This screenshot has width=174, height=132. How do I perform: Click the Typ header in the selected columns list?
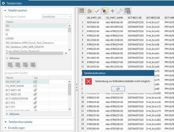click(41, 78)
